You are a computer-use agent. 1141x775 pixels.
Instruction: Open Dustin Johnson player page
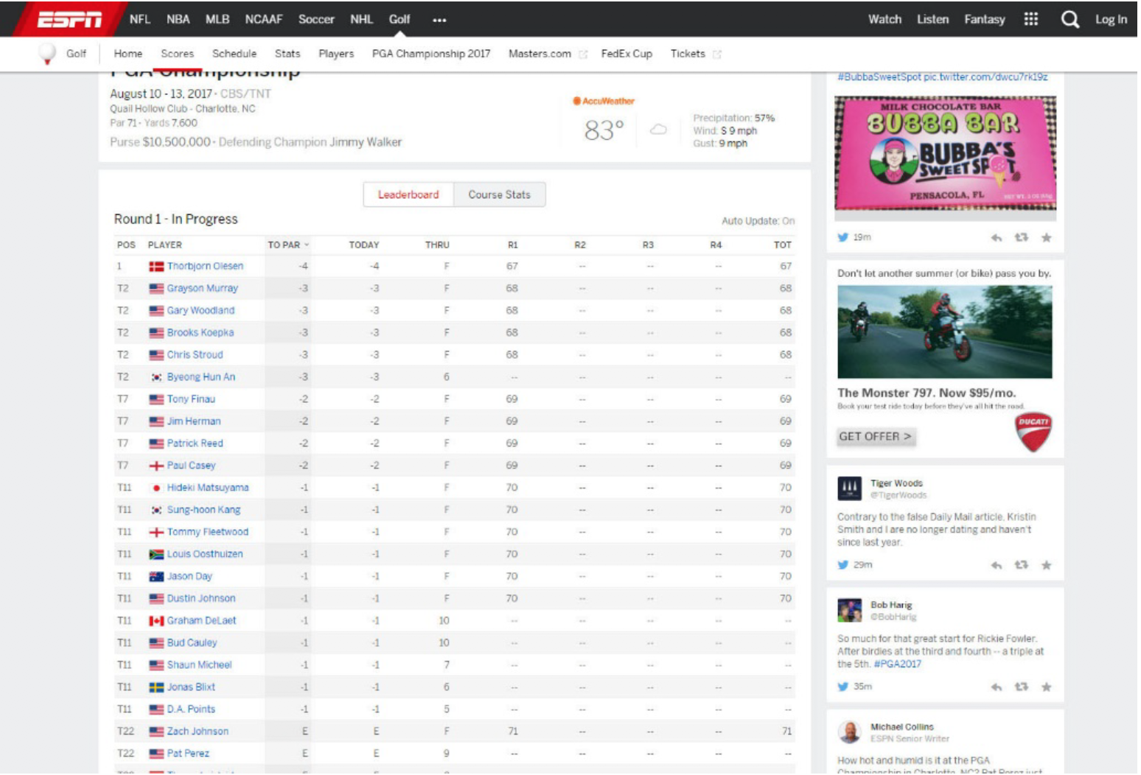pos(202,600)
